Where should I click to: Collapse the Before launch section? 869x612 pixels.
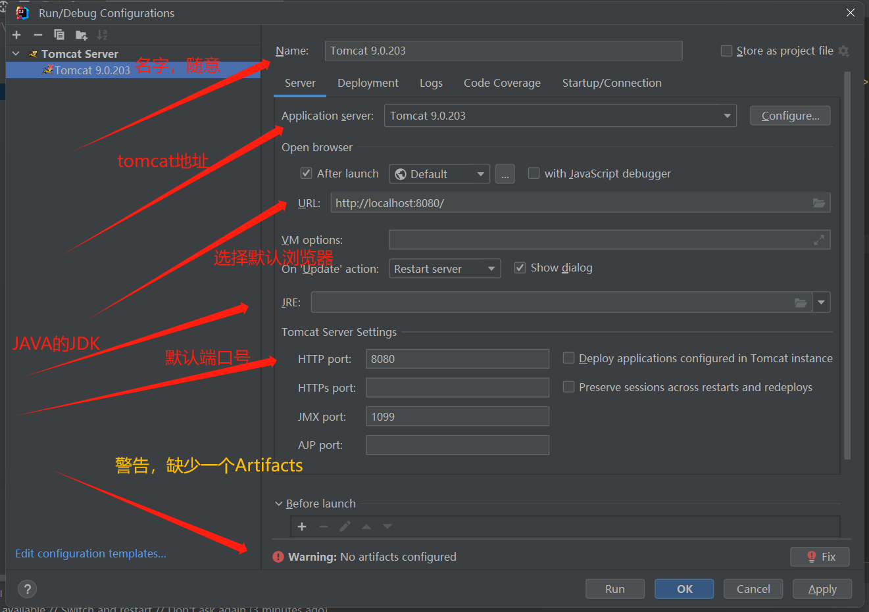(279, 504)
